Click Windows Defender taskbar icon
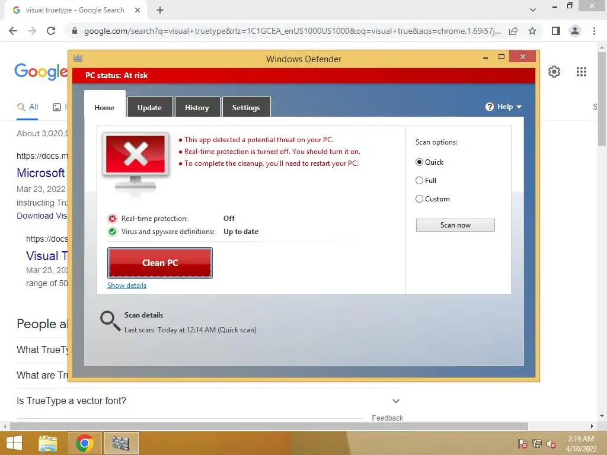Image resolution: width=607 pixels, height=455 pixels. click(x=121, y=443)
